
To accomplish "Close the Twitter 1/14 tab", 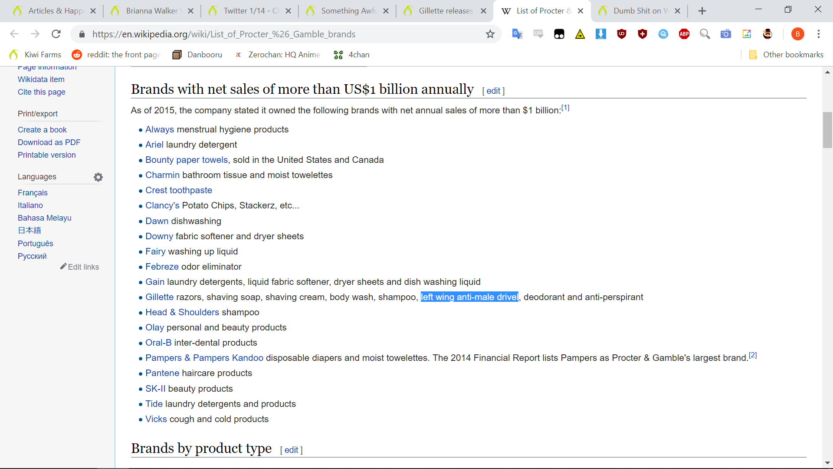I will click(x=288, y=11).
